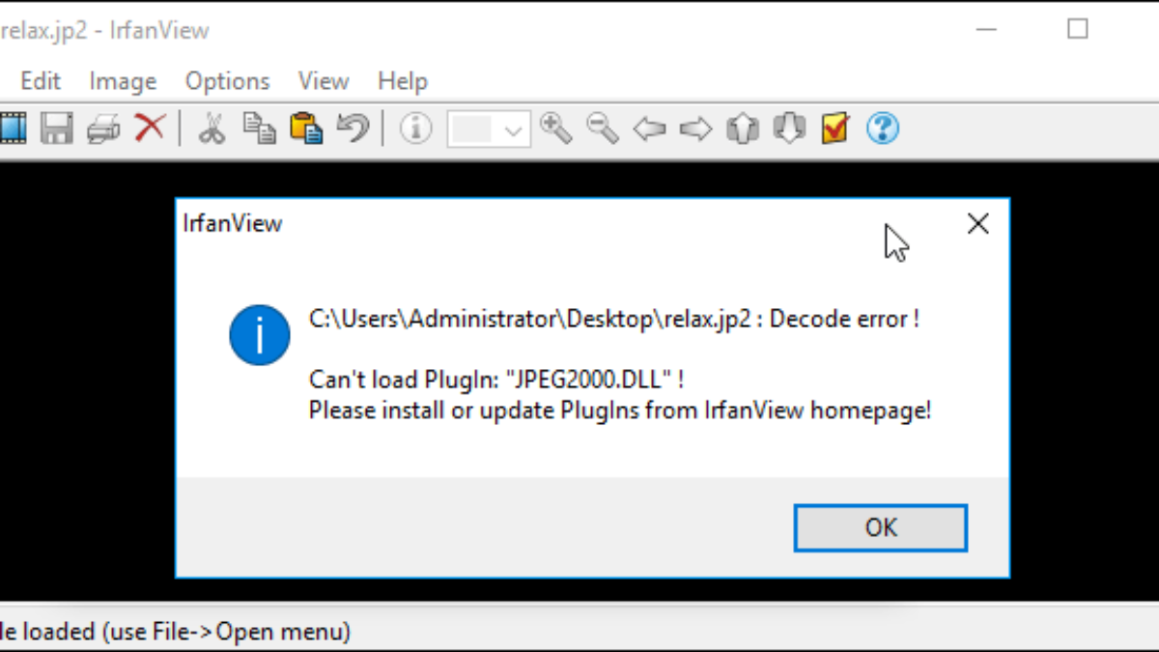
Task: Click the Undo arrow icon
Action: pos(353,128)
